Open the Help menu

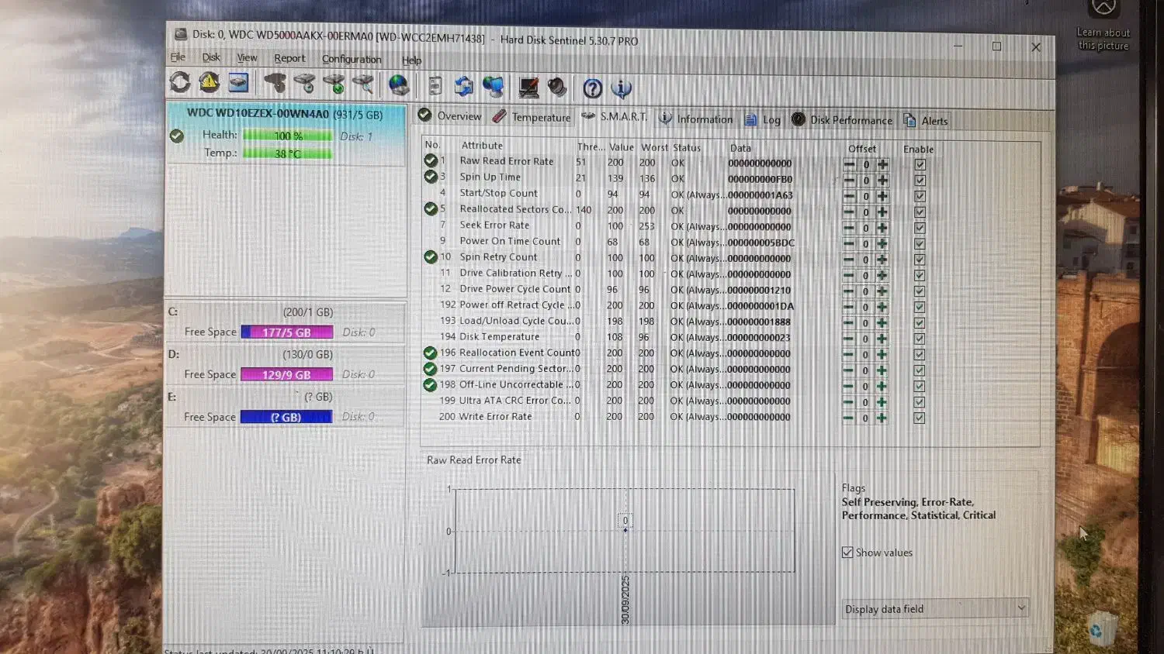411,60
